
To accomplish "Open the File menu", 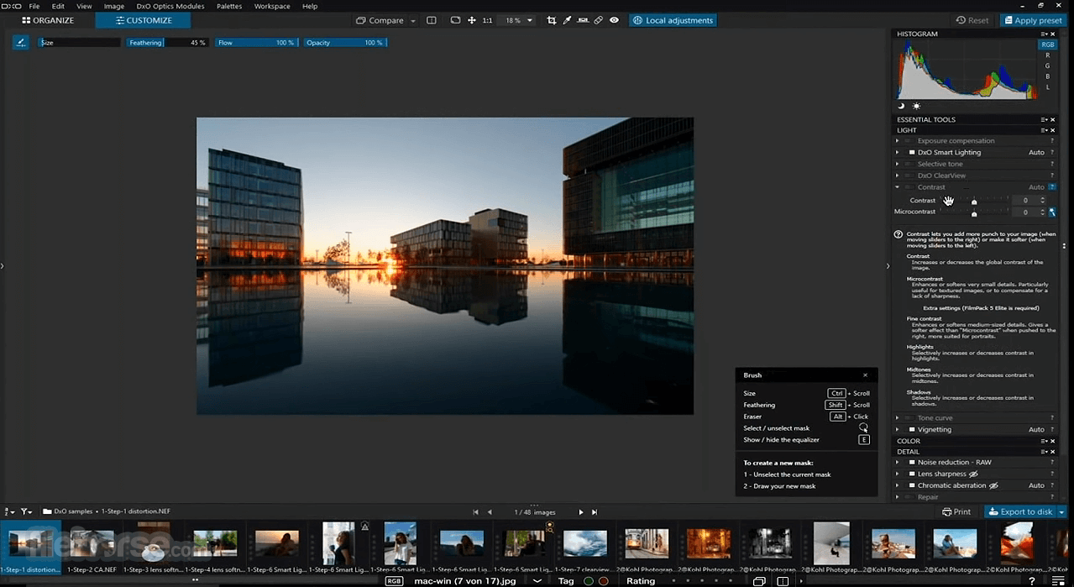I will click(x=34, y=6).
